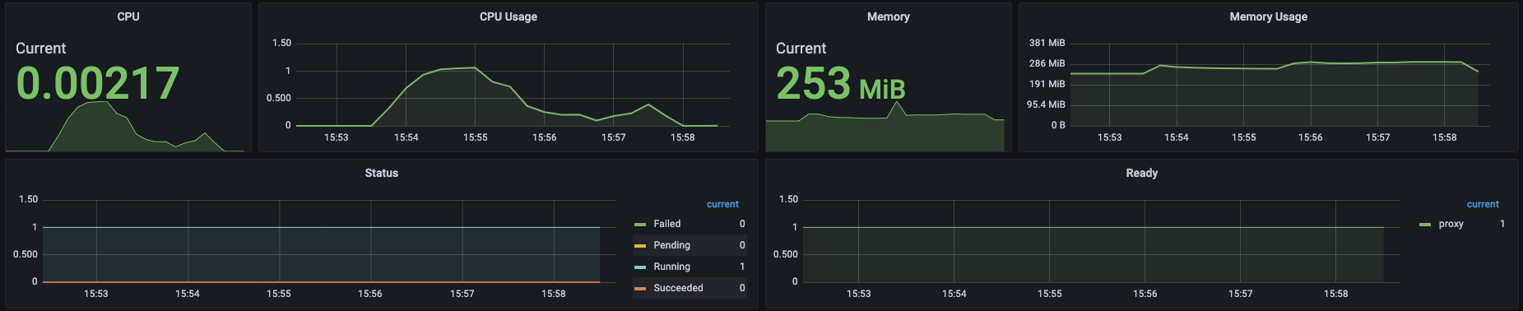Click the 15:58 label in Ready chart
This screenshot has width=1523, height=311.
pos(1336,294)
